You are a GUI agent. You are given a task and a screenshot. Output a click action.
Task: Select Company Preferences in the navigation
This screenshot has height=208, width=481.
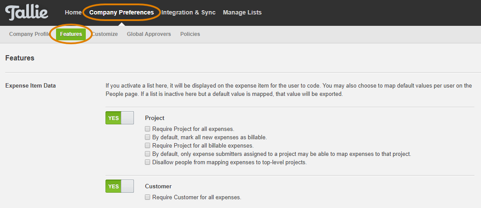point(122,13)
